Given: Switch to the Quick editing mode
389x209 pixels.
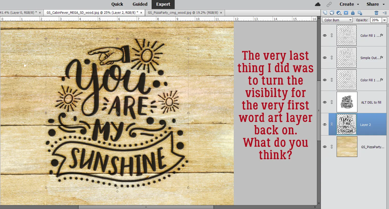Looking at the screenshot, I should pos(117,4).
